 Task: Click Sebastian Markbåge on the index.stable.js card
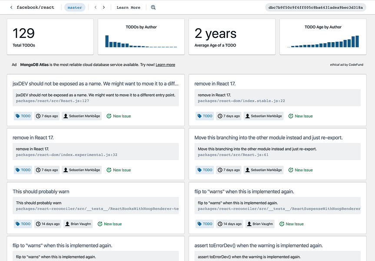tap(264, 116)
